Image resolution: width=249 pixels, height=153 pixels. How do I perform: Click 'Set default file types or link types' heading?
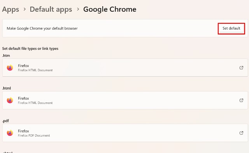pyautogui.click(x=30, y=49)
